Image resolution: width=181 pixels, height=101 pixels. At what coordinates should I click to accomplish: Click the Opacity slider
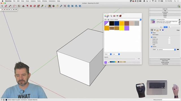click(x=120, y=59)
